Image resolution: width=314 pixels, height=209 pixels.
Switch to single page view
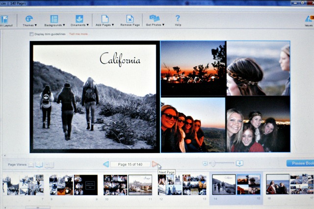tap(31, 165)
